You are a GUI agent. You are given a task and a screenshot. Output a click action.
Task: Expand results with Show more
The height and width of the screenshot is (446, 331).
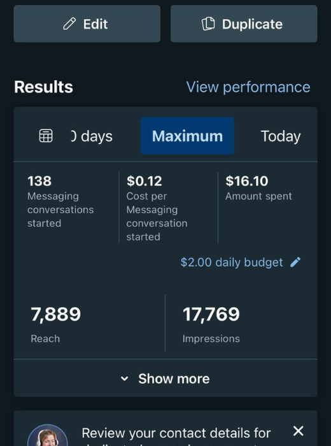coord(165,378)
